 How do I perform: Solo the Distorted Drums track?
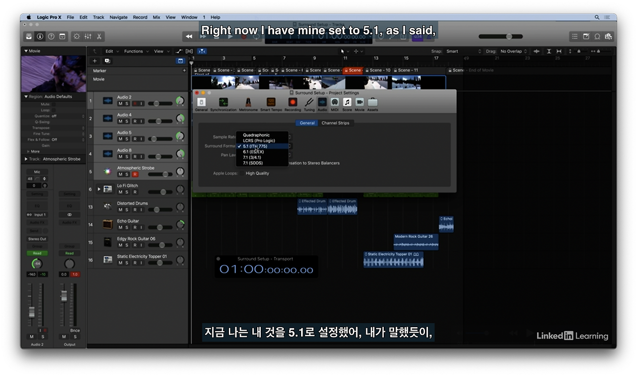pyautogui.click(x=127, y=210)
